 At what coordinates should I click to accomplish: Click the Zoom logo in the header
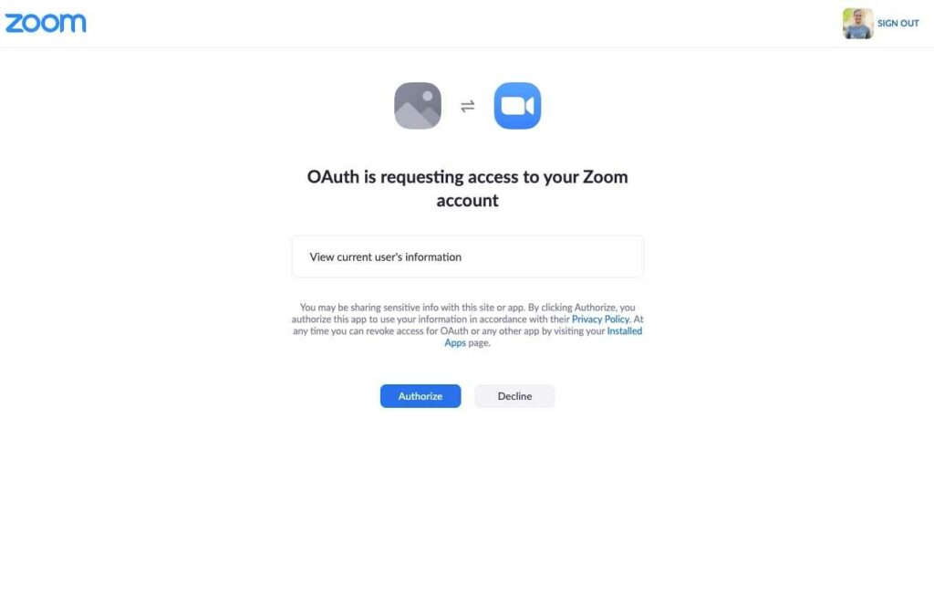click(x=46, y=23)
